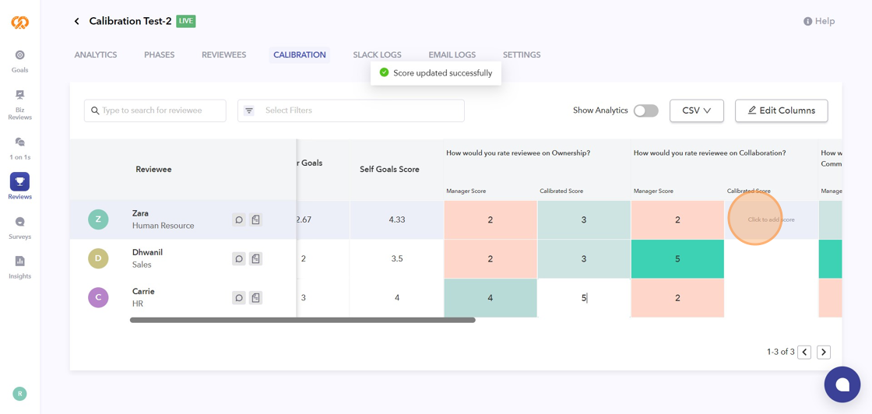Open the Help link

click(819, 21)
